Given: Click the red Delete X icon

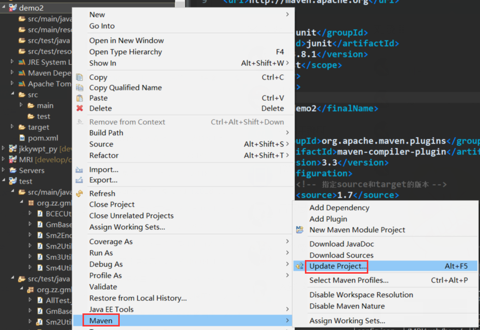Looking at the screenshot, I should 79,108.
